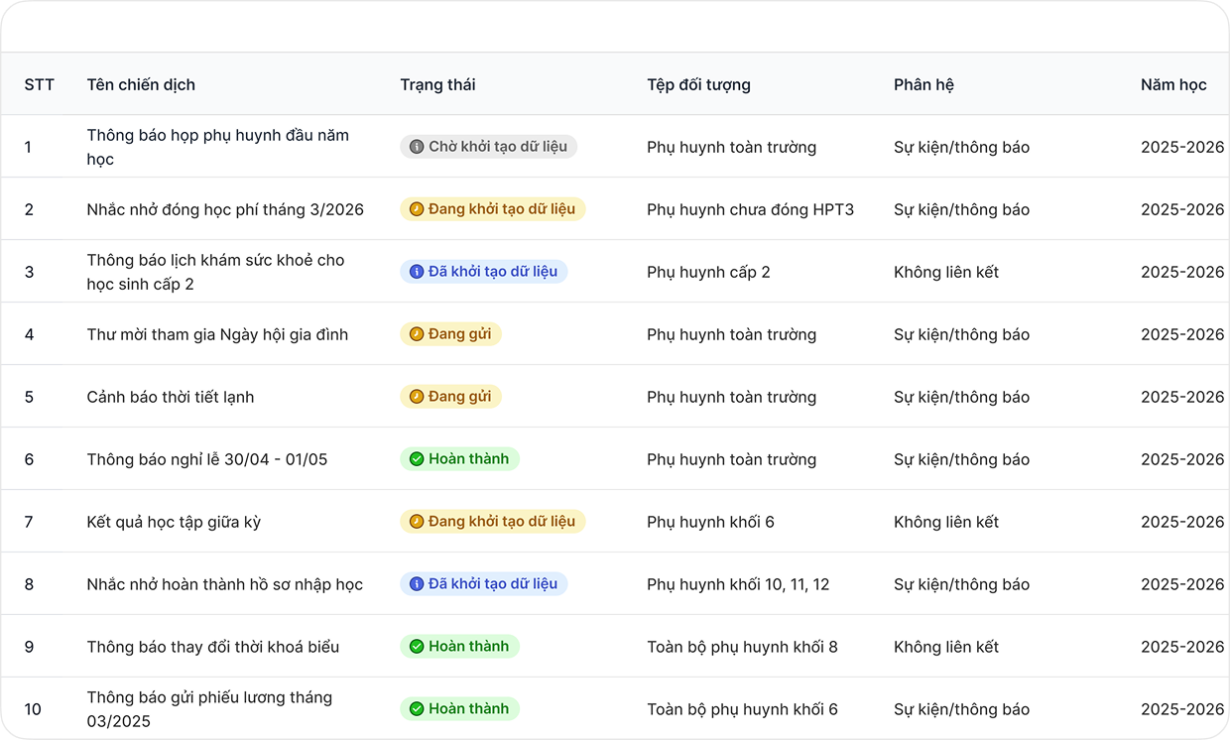Click '2025-2026' school year in row 4

(1182, 334)
